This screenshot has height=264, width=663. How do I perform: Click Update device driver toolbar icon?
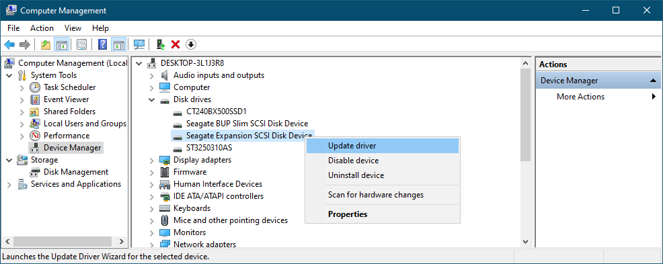tap(160, 44)
